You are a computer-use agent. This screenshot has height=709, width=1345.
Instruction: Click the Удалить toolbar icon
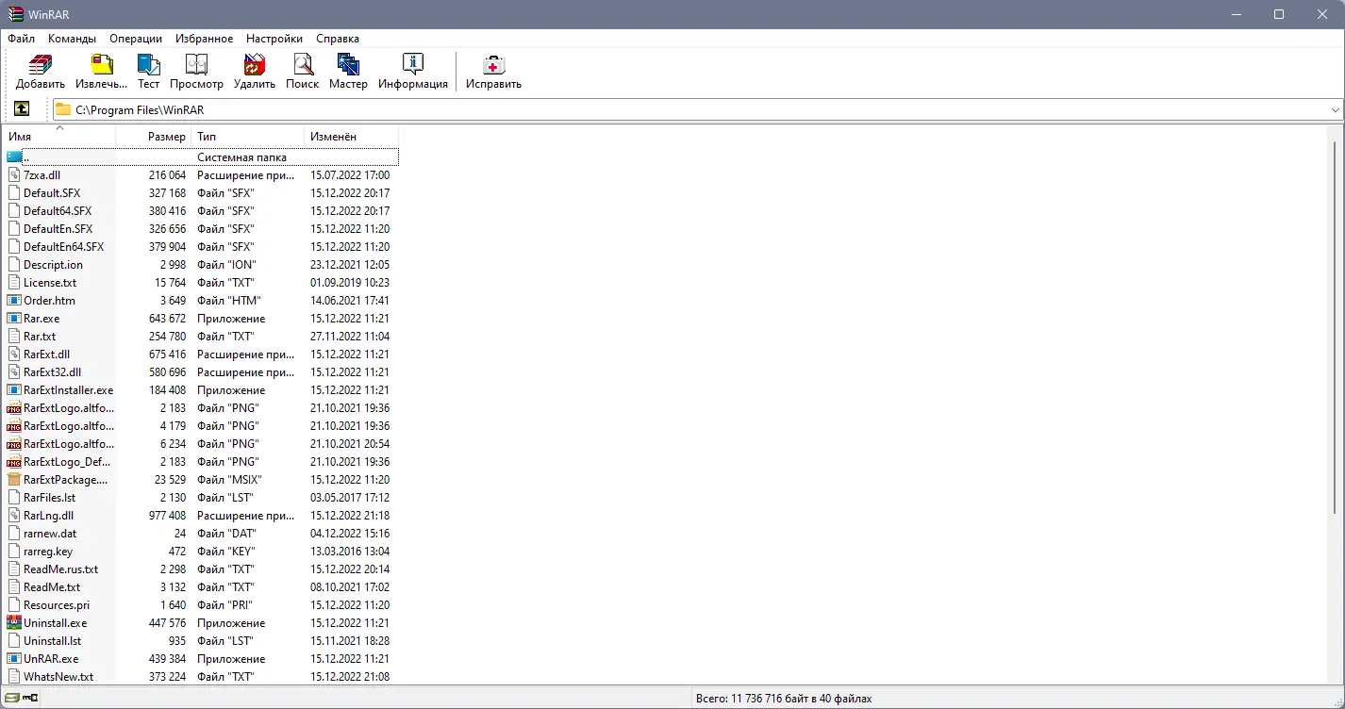tap(255, 64)
